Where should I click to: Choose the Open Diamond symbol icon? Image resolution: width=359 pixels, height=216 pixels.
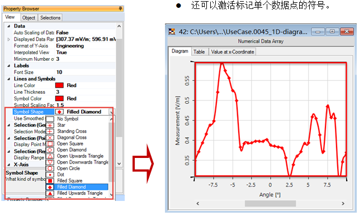[50, 150]
